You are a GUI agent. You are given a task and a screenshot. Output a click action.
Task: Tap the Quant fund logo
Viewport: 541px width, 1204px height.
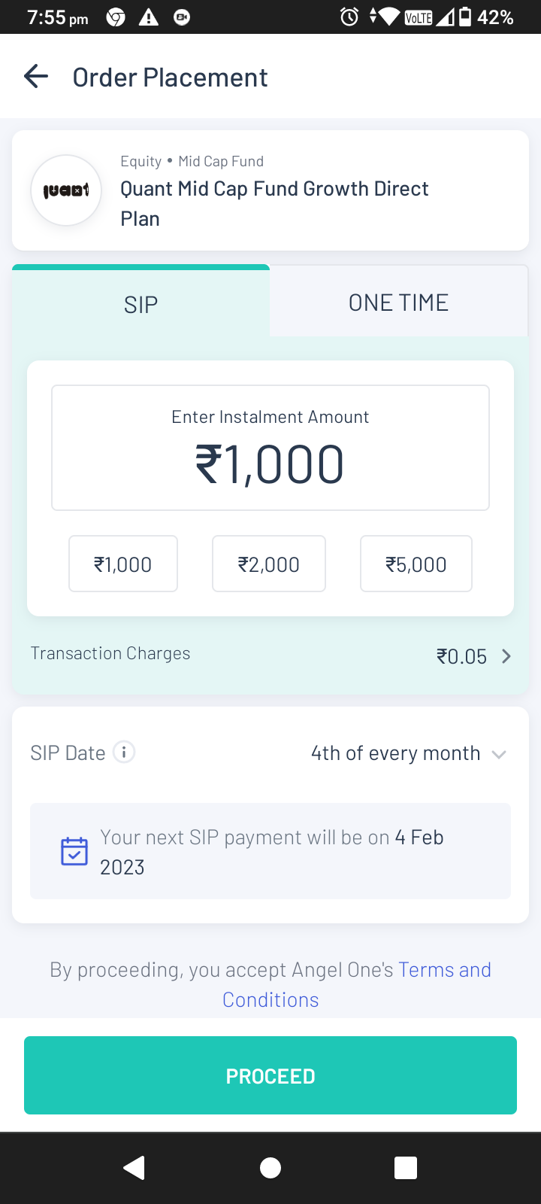click(66, 190)
